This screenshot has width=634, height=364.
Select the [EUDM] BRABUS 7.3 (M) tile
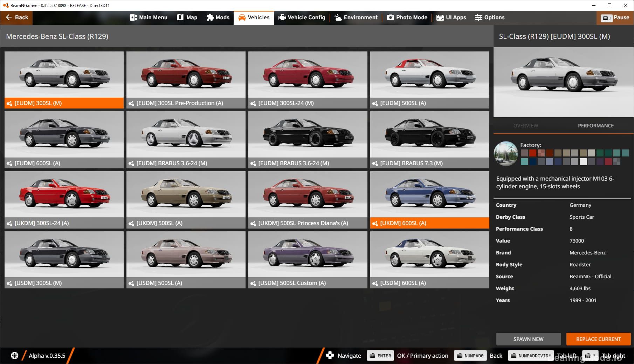click(x=430, y=140)
